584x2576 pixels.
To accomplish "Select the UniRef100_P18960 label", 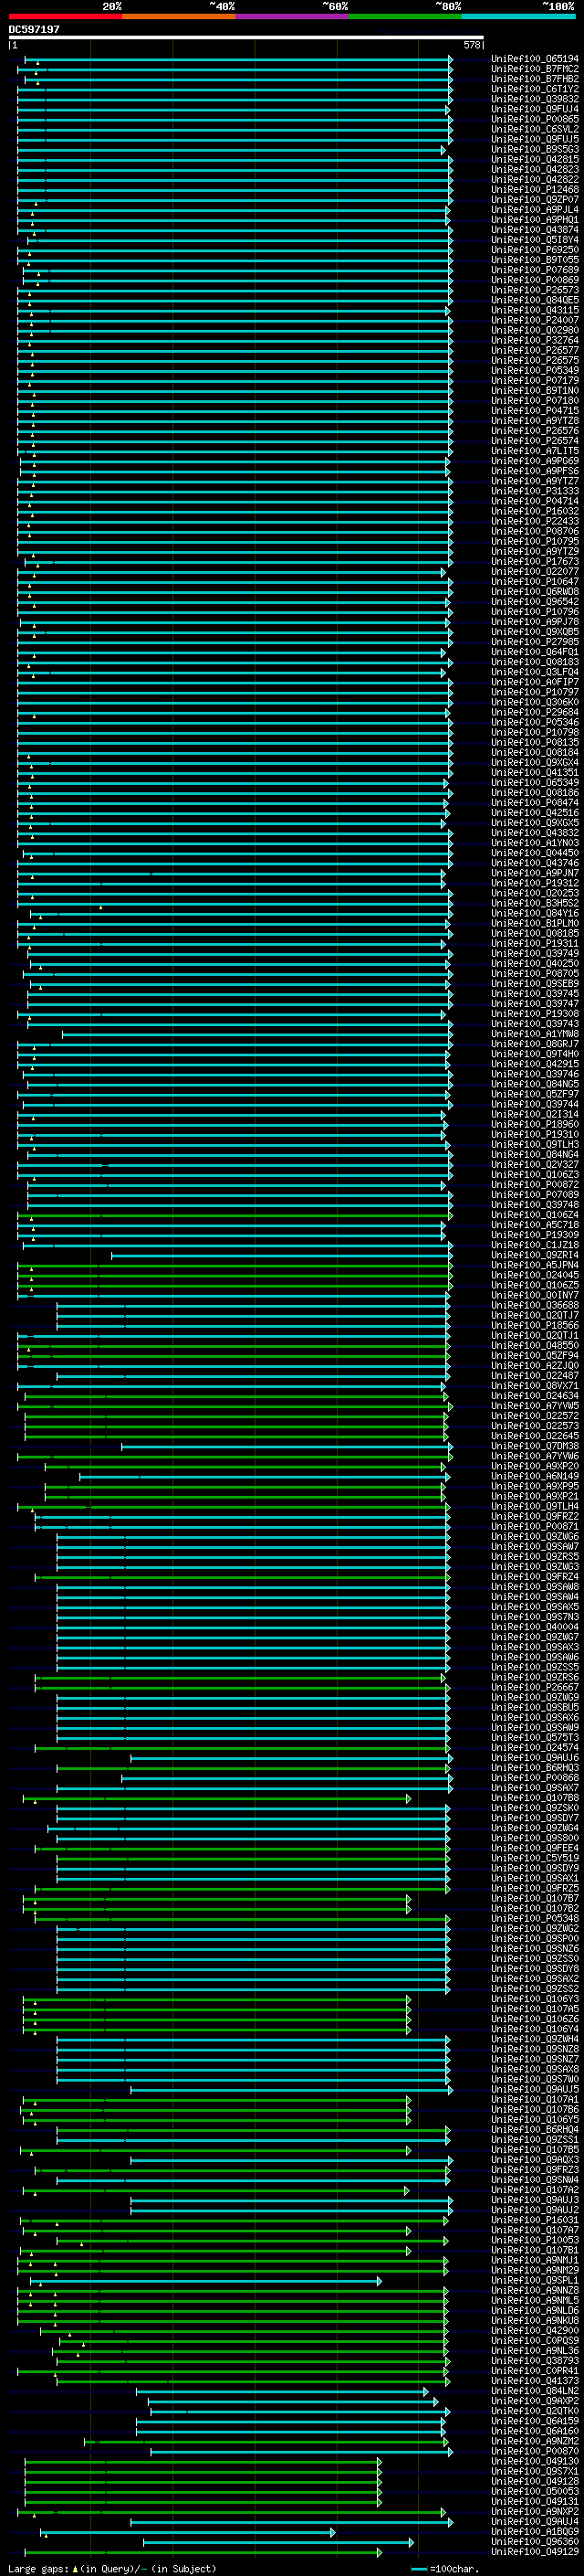I will click(535, 1124).
